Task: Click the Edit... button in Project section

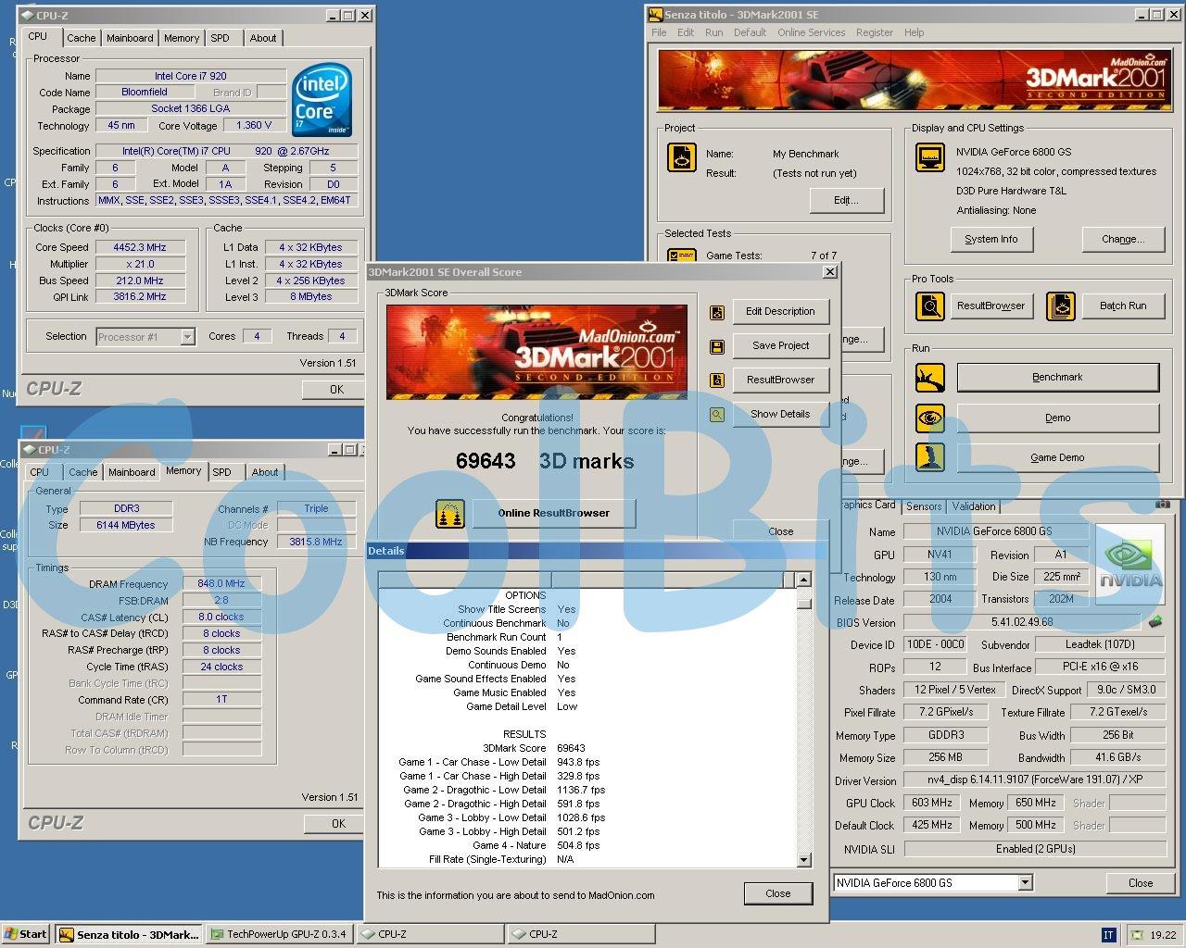Action: click(846, 200)
